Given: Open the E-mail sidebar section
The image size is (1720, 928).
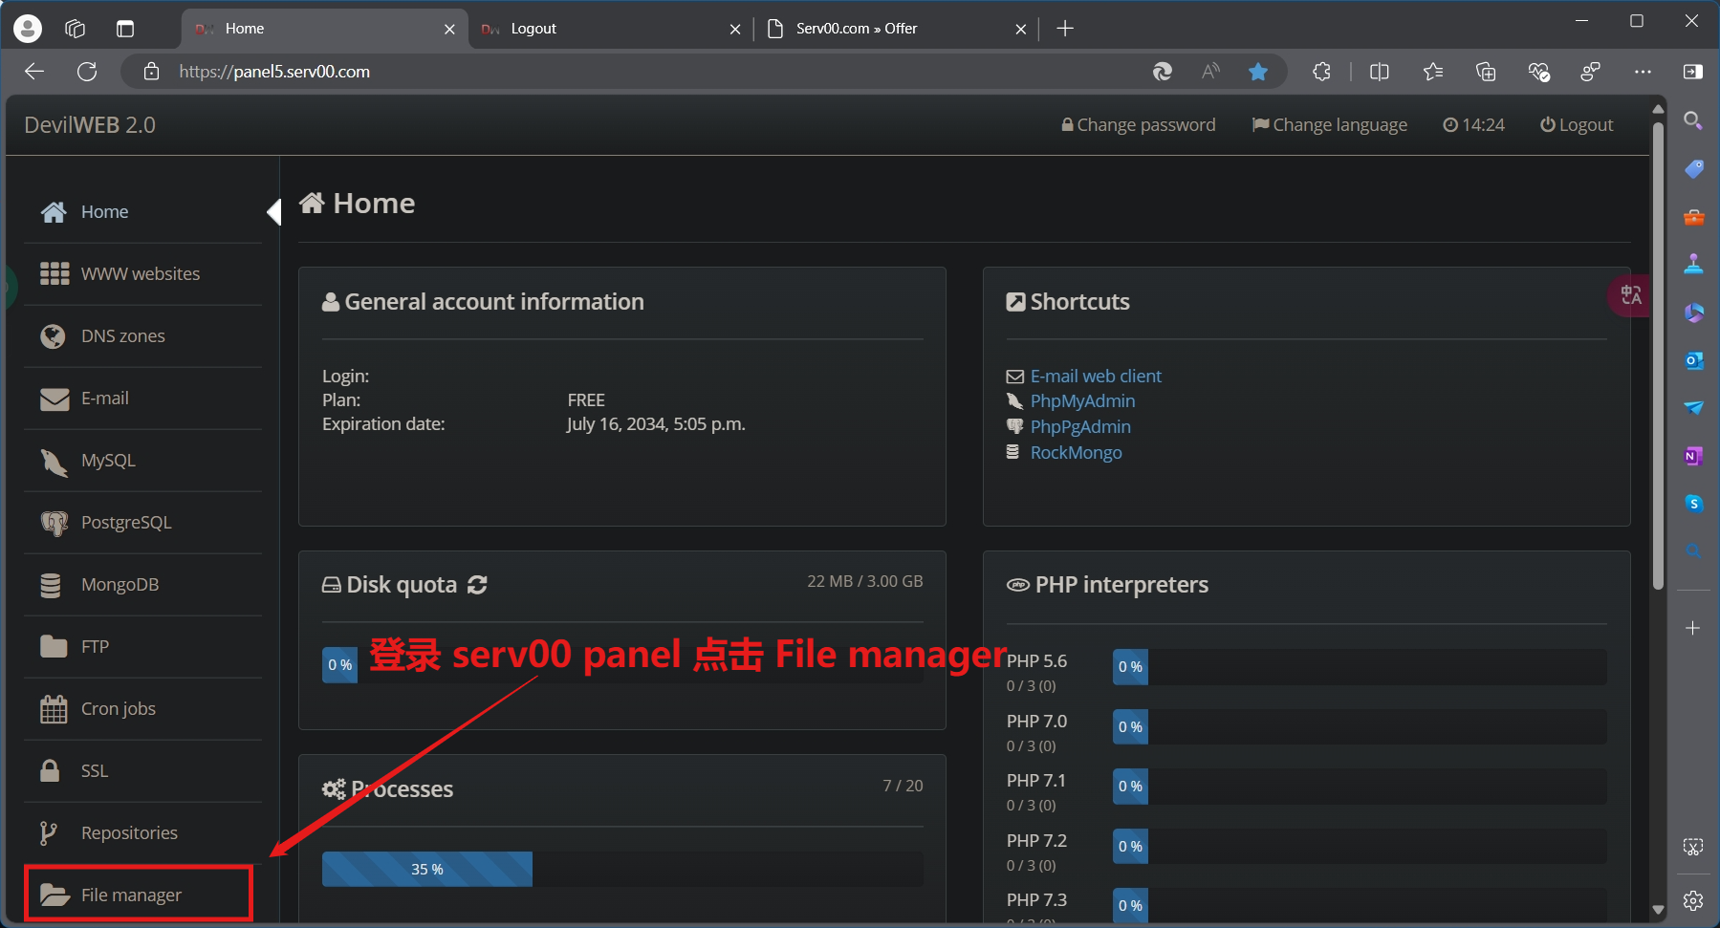Looking at the screenshot, I should pyautogui.click(x=142, y=399).
